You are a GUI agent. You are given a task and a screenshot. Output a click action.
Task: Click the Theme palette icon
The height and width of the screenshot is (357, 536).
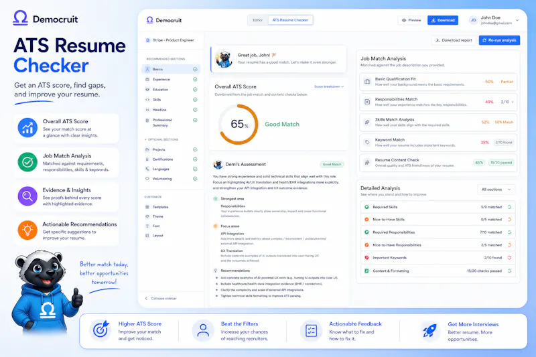click(147, 216)
